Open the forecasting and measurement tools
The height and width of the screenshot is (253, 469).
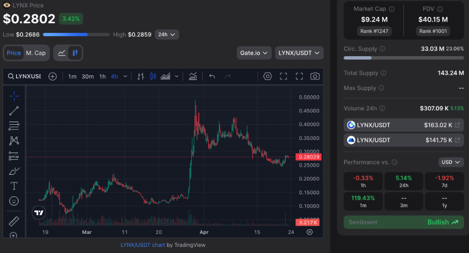(14, 156)
